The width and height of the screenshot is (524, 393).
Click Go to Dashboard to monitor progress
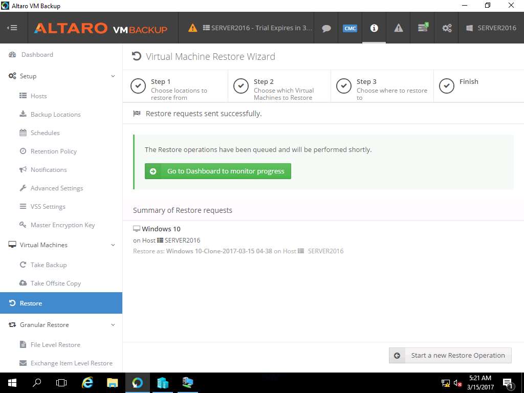point(218,171)
